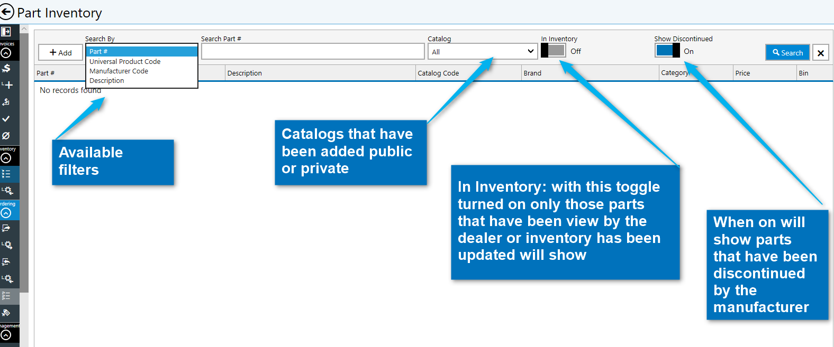Collapse the Management sidebar section chevron
This screenshot has height=347, width=834.
coord(6,335)
